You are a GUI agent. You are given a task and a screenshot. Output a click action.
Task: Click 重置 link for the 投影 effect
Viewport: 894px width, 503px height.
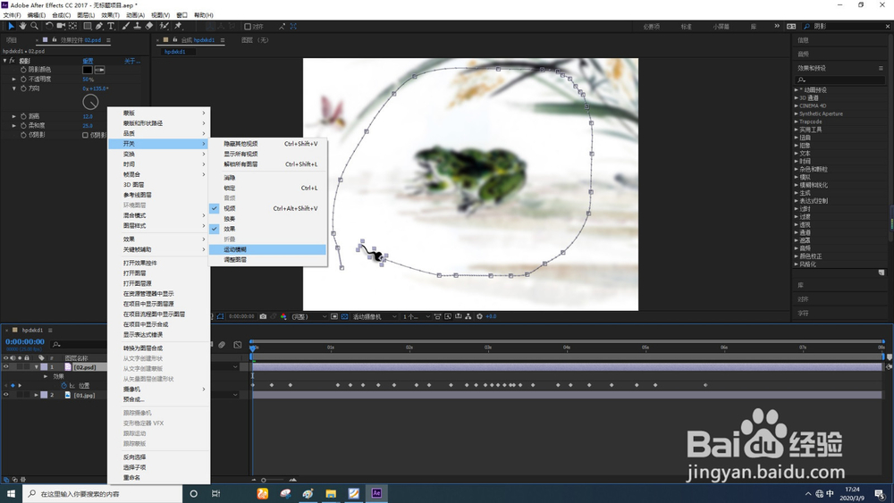tap(88, 61)
